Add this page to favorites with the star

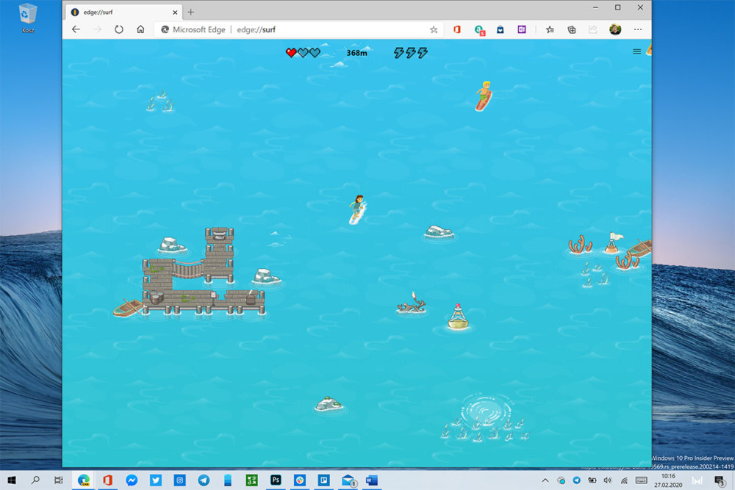434,29
